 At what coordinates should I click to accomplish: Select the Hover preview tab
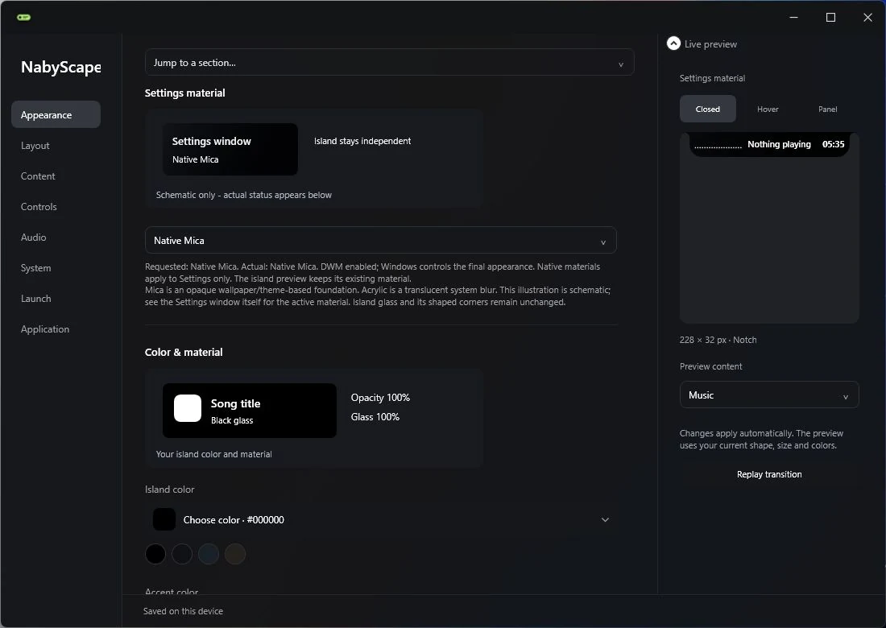[768, 109]
